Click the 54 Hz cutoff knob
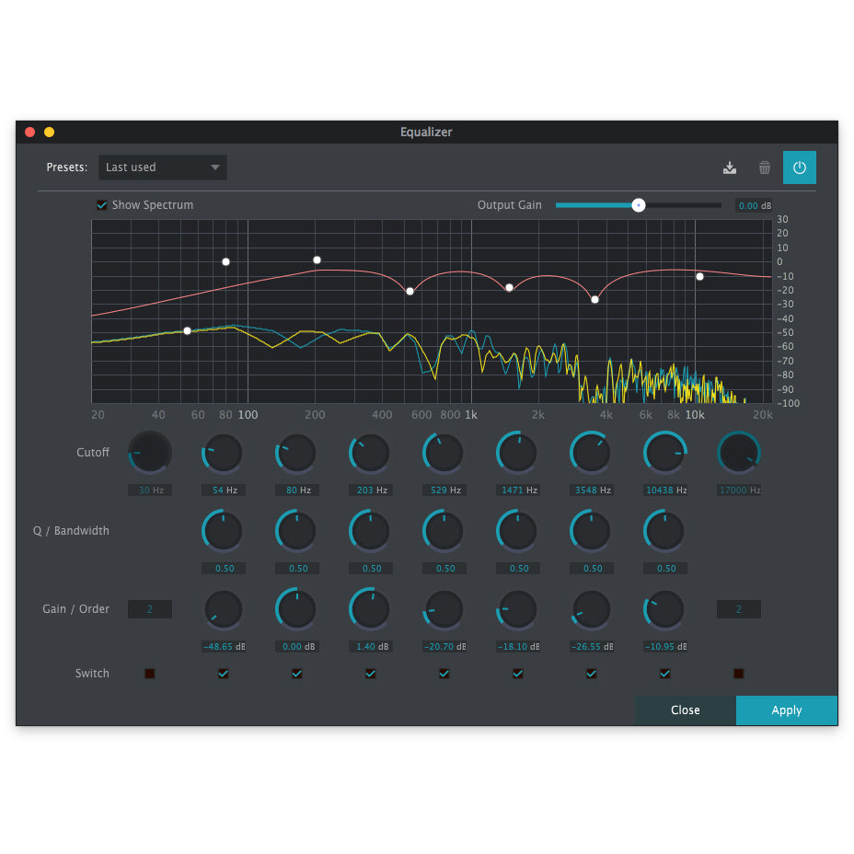The width and height of the screenshot is (854, 854). (223, 453)
